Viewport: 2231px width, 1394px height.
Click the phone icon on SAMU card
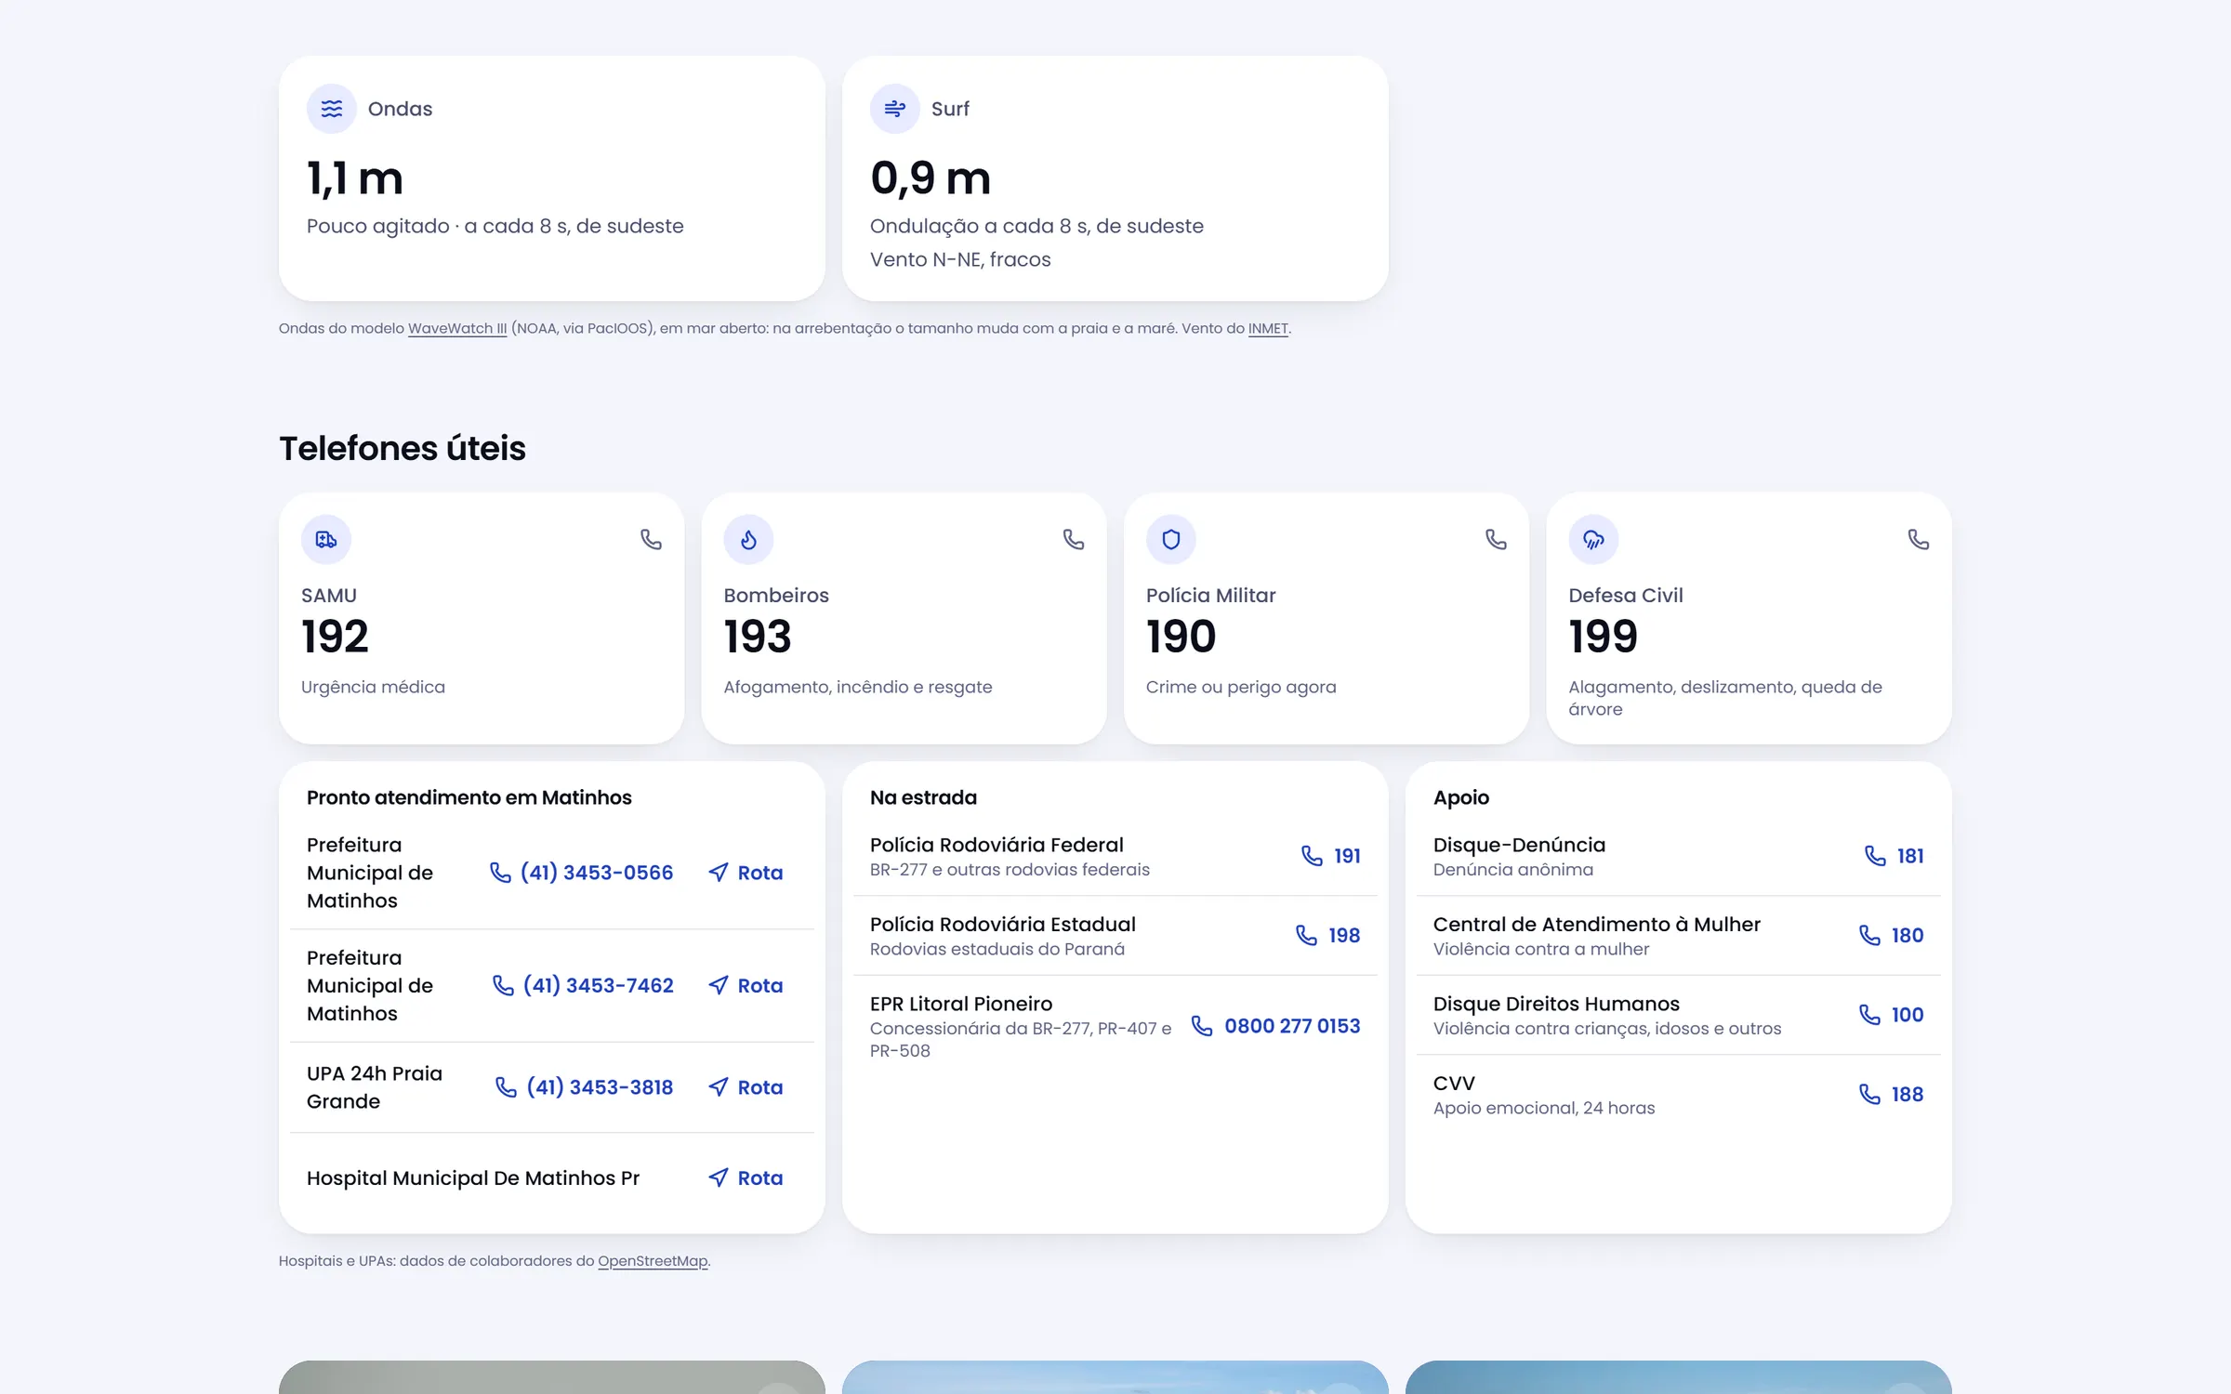pos(651,539)
